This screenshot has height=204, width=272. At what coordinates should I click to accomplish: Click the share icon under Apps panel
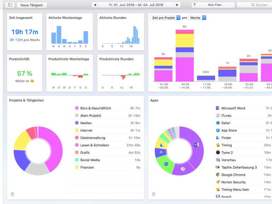click(154, 194)
